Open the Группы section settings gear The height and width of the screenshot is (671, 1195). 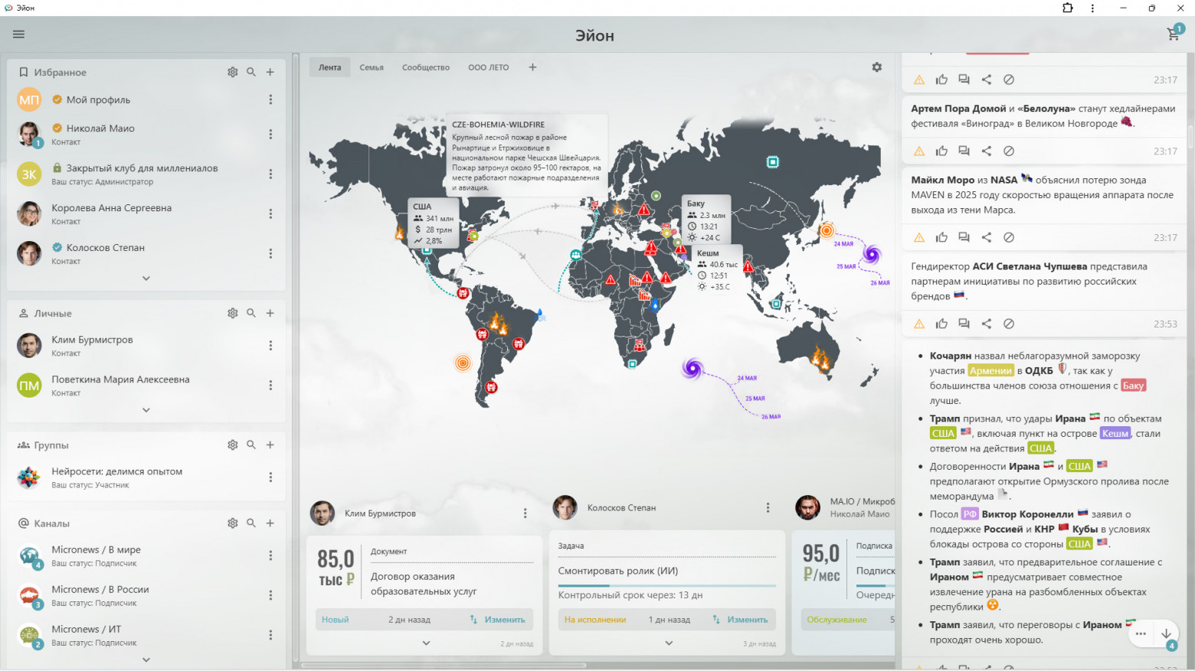(233, 445)
